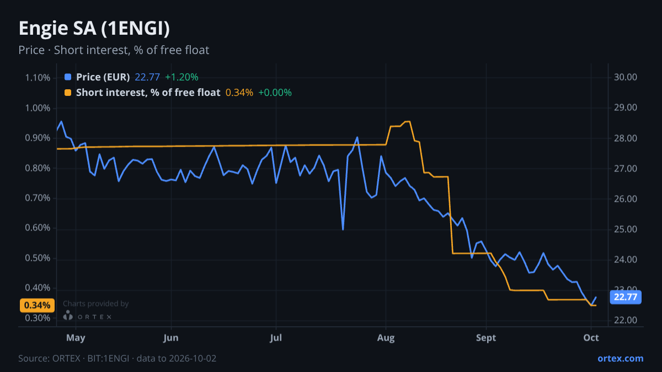The image size is (662, 372).
Task: Click the 30.00 right axis price label
Action: click(626, 78)
